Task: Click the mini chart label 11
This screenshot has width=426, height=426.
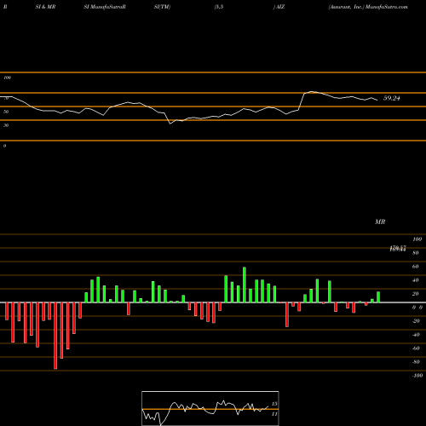Action: click(274, 414)
